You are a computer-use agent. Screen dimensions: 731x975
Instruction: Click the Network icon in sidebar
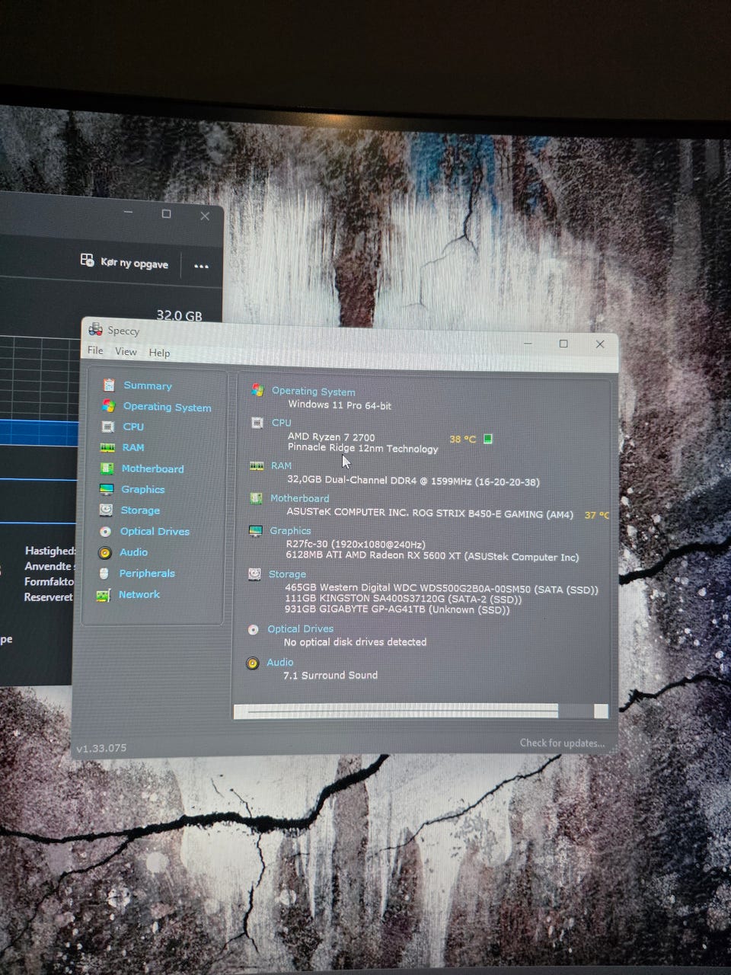(x=104, y=595)
